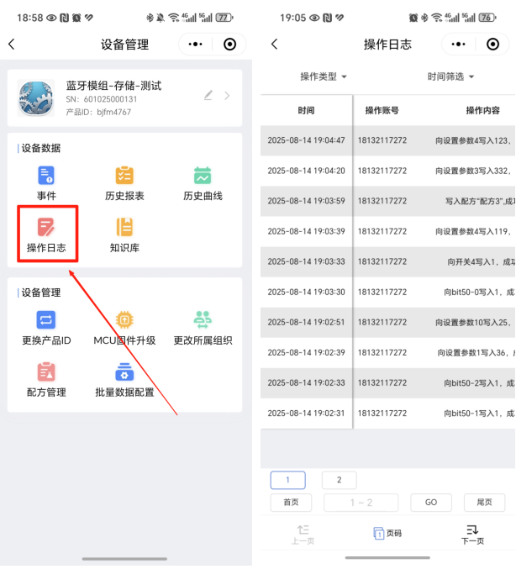516x569 pixels.
Task: Toggle the 页码 page number tab
Action: pos(387,533)
